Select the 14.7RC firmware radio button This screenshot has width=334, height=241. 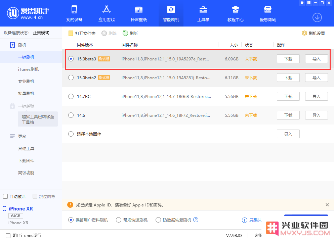[x=71, y=96]
